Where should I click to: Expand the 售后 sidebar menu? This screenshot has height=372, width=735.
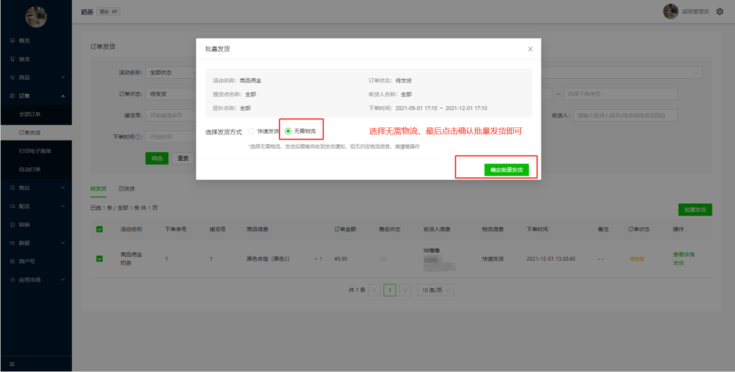click(x=36, y=188)
